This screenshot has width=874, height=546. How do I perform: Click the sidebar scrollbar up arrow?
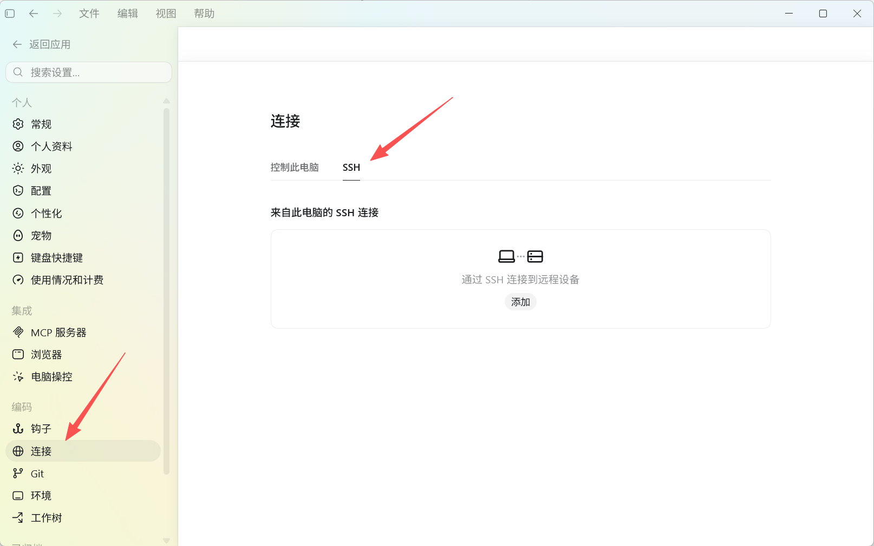click(x=166, y=101)
